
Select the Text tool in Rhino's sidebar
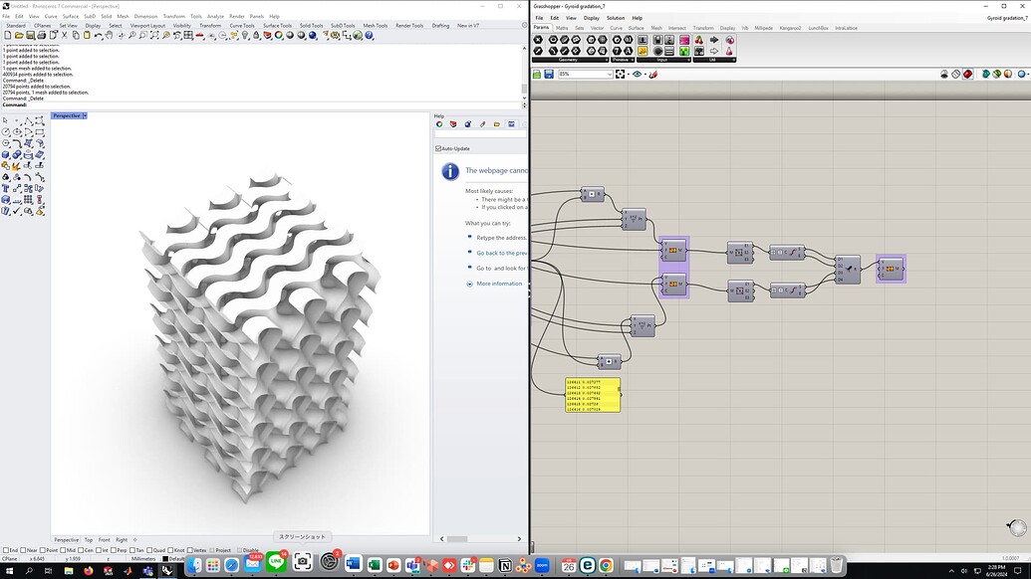[x=6, y=187]
